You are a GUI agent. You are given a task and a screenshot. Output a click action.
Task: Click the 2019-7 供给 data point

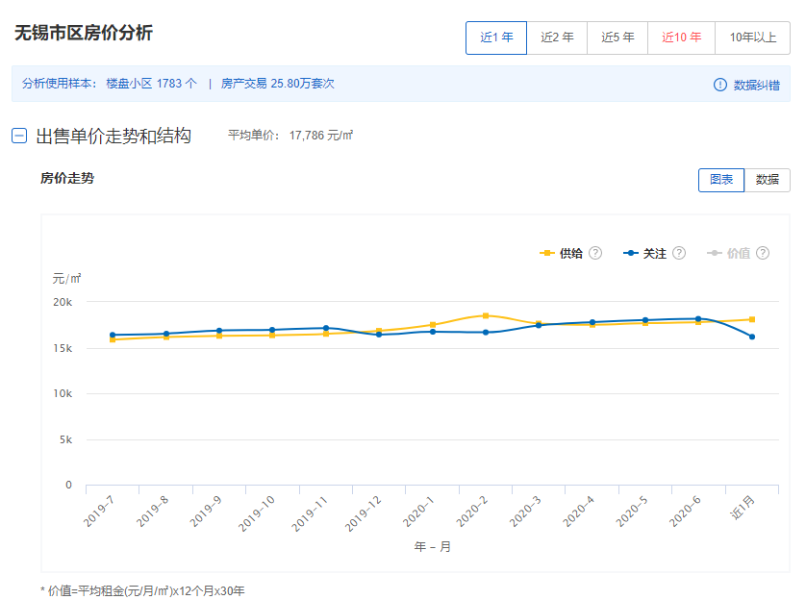tap(113, 339)
